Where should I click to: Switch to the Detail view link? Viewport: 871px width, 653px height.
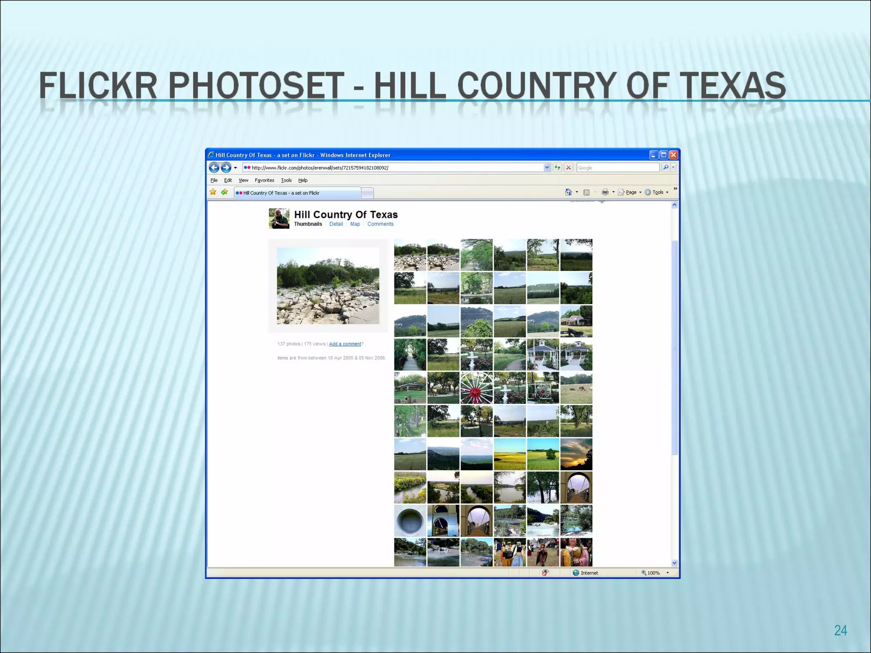point(336,224)
